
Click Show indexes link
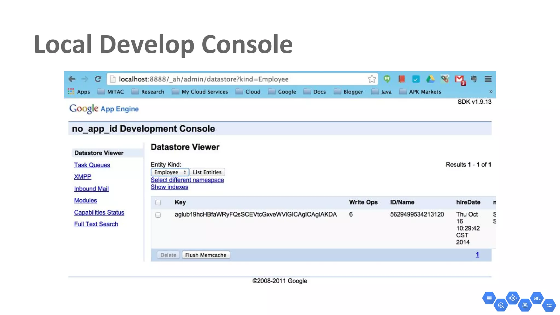pos(169,187)
